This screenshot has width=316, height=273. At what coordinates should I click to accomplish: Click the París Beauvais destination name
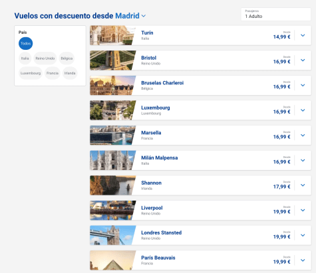[158, 258]
